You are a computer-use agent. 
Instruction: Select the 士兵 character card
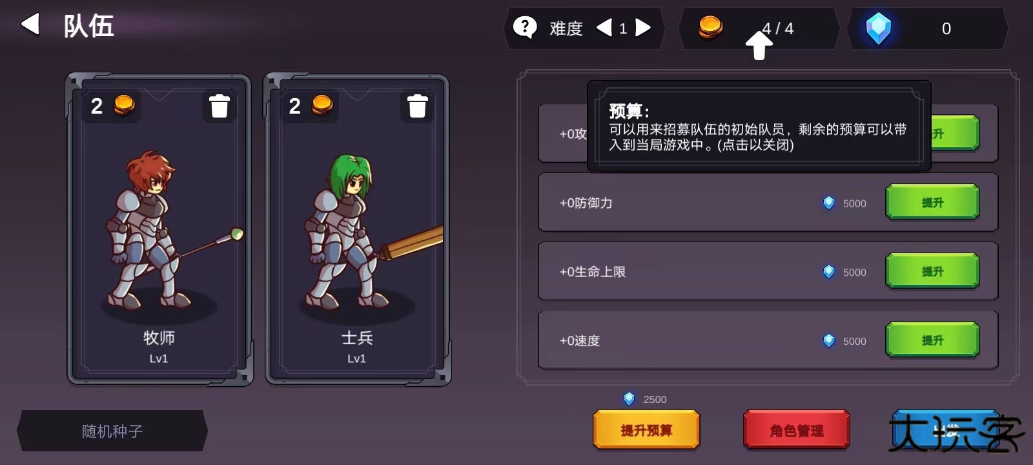(358, 230)
